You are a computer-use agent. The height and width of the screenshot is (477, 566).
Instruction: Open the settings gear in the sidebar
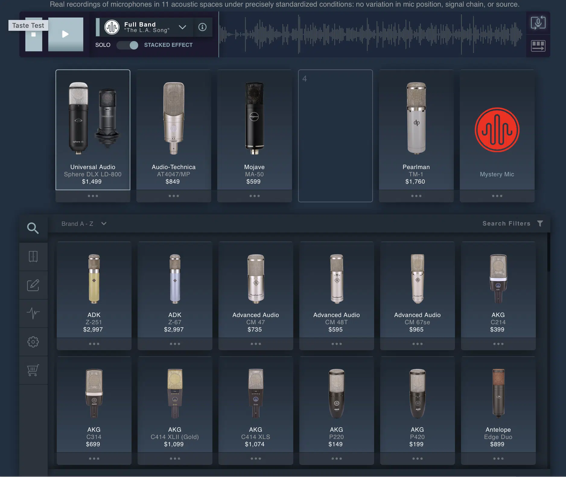click(x=33, y=341)
